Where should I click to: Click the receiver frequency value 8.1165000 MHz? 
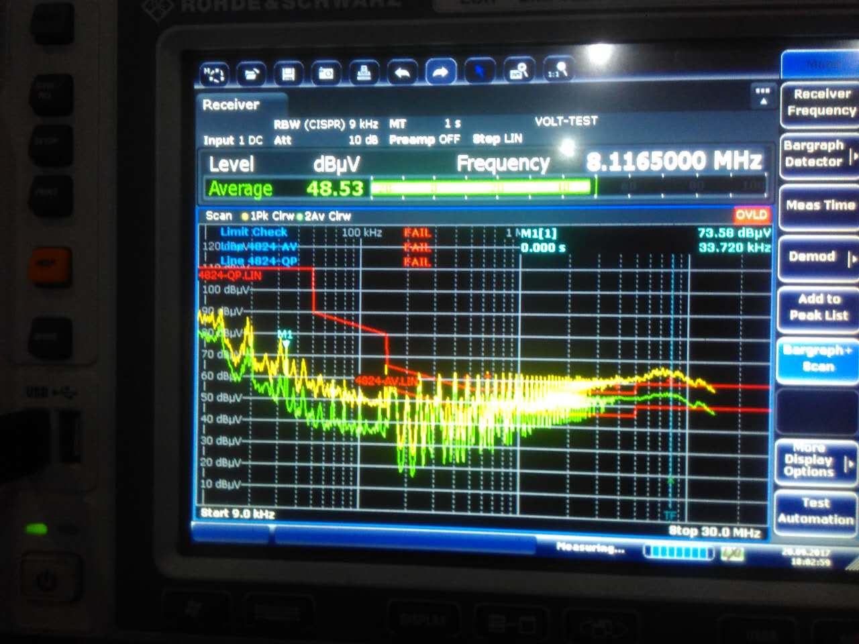point(674,161)
